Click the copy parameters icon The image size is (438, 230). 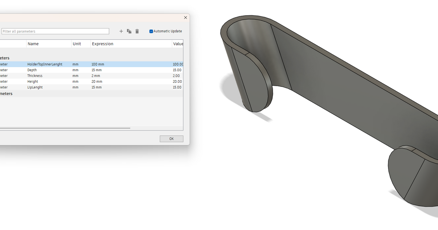[x=129, y=31]
